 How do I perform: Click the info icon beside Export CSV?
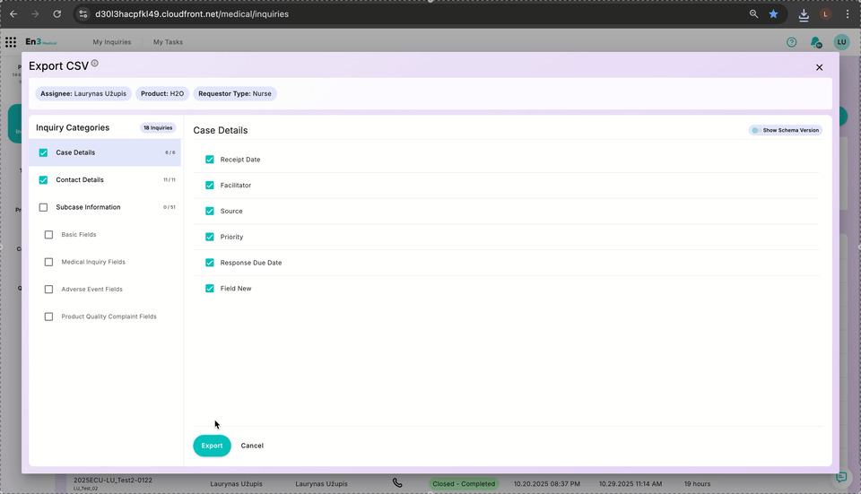[x=94, y=63]
